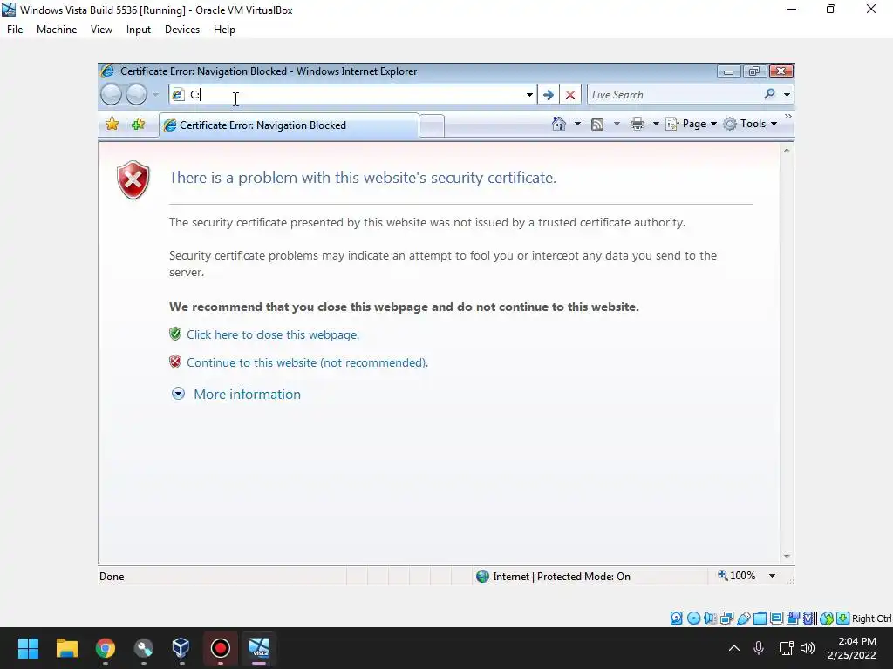Expand the Home button dropdown arrow

(x=577, y=124)
